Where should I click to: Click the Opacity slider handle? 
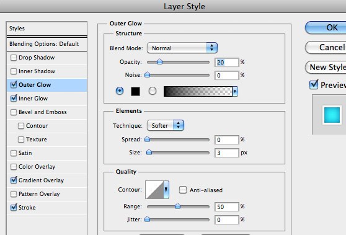[159, 61]
